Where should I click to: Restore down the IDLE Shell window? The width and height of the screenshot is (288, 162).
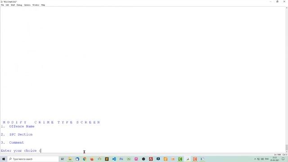click(277, 2)
